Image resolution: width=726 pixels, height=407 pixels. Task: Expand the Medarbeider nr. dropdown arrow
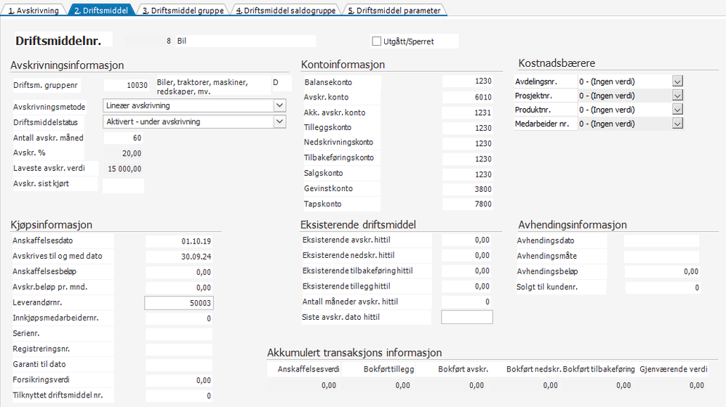(677, 124)
